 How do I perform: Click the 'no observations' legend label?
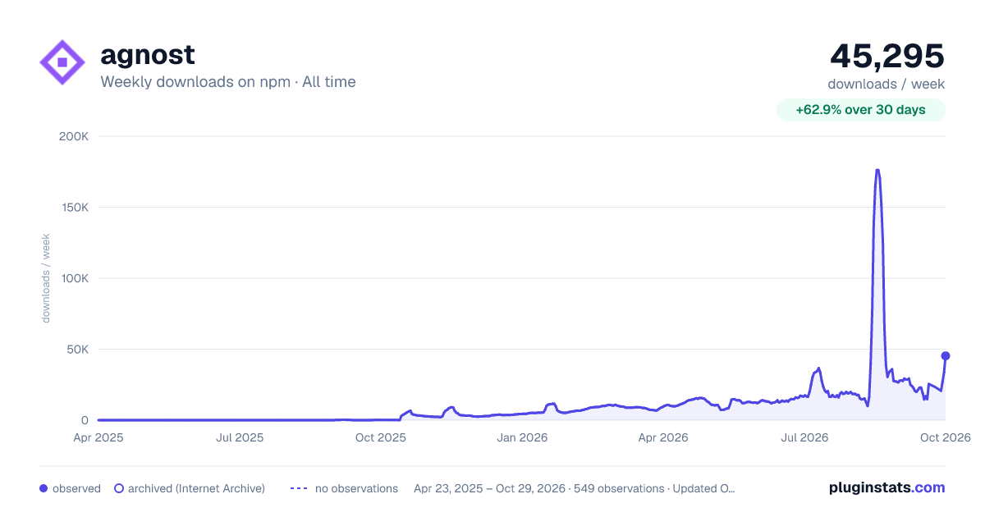(356, 488)
